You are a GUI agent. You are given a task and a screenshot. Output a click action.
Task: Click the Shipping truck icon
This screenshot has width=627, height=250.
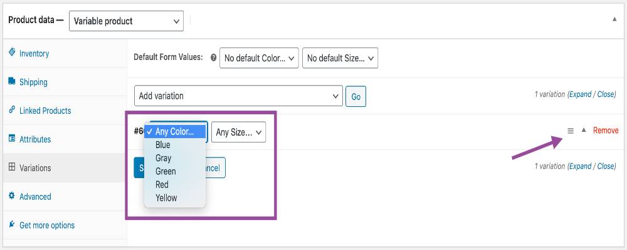point(12,82)
